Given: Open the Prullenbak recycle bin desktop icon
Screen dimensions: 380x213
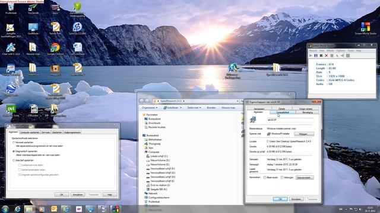Looking at the screenshot, I should pyautogui.click(x=11, y=8).
